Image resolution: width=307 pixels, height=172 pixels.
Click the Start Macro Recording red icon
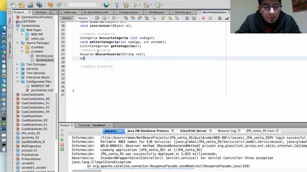(203, 18)
